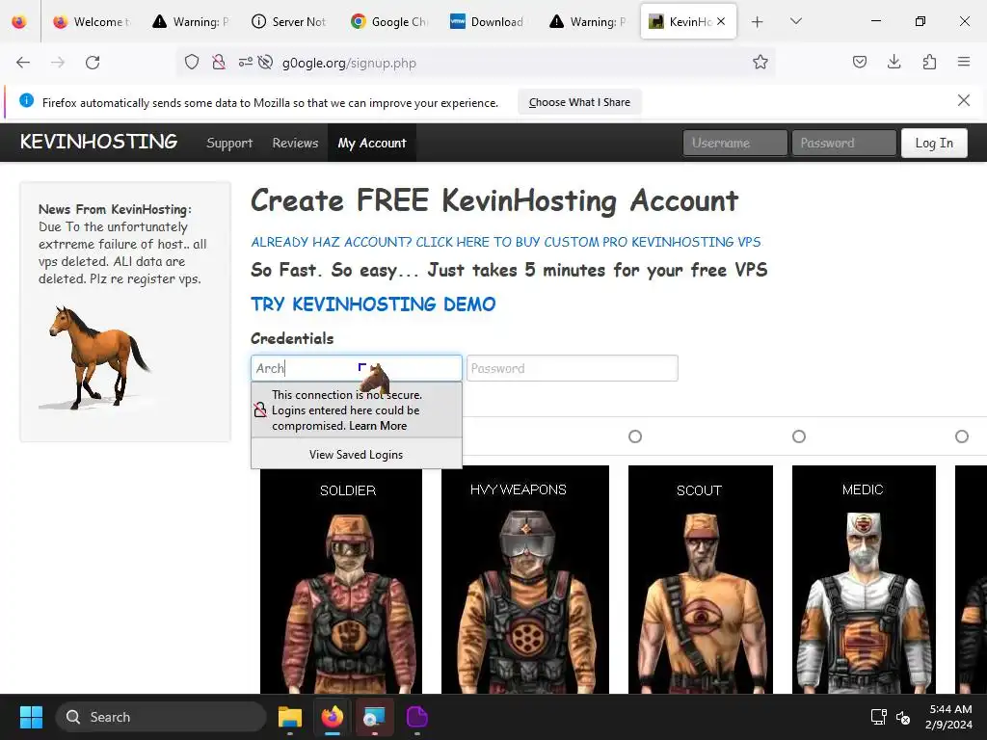Click the Firefox icon in the taskbar
Viewport: 987px width, 740px height.
[333, 717]
